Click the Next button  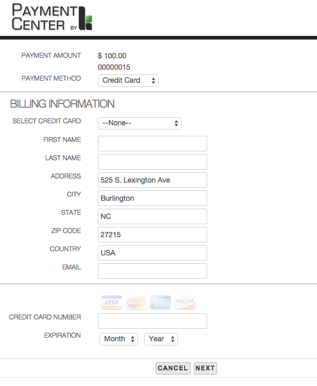coord(205,368)
